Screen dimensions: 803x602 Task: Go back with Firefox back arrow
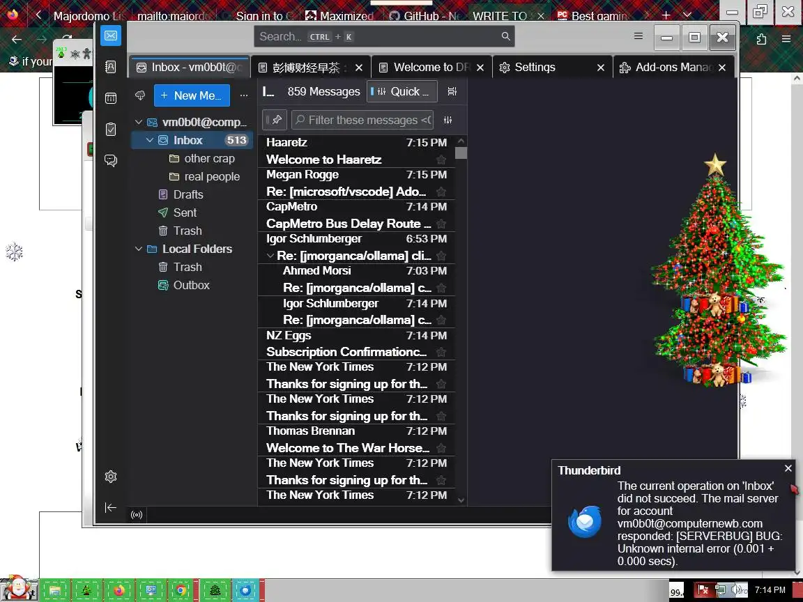(17, 39)
